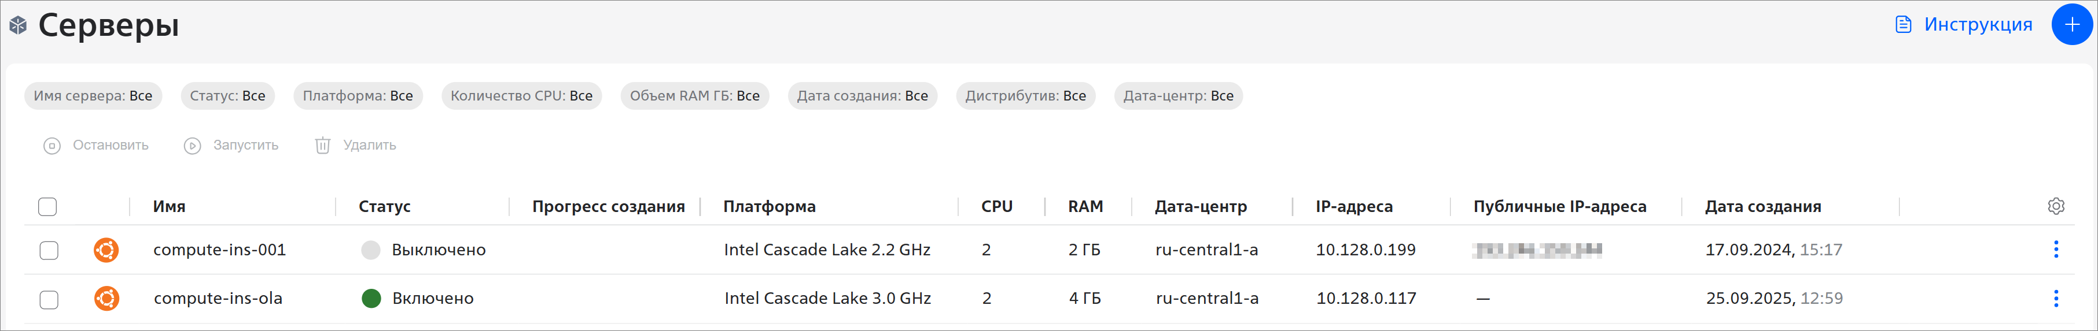Sort by the Имя column header

point(170,207)
